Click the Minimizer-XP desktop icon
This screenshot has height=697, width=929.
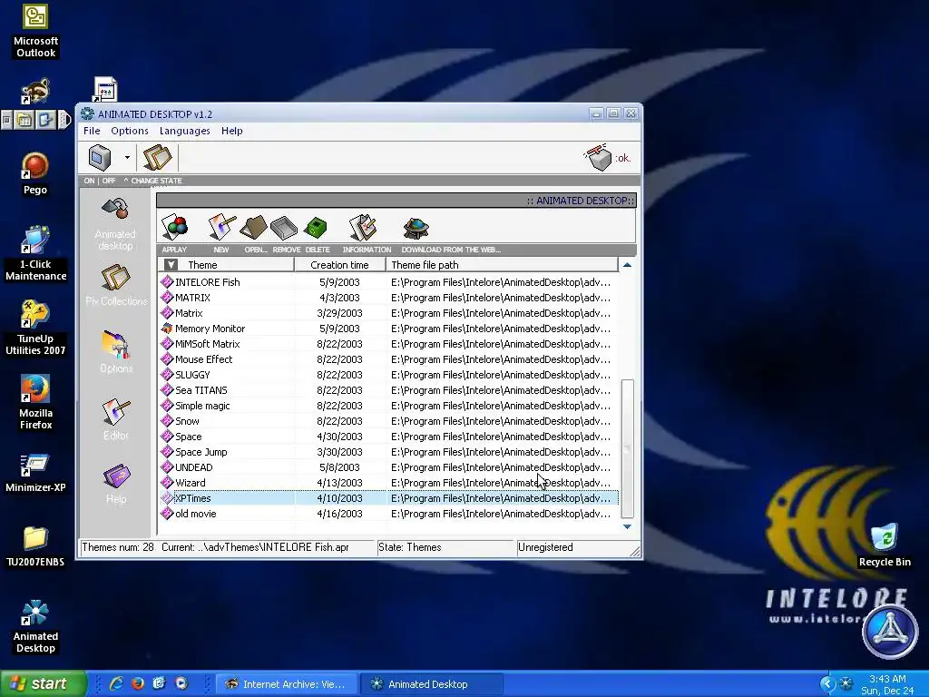[35, 473]
